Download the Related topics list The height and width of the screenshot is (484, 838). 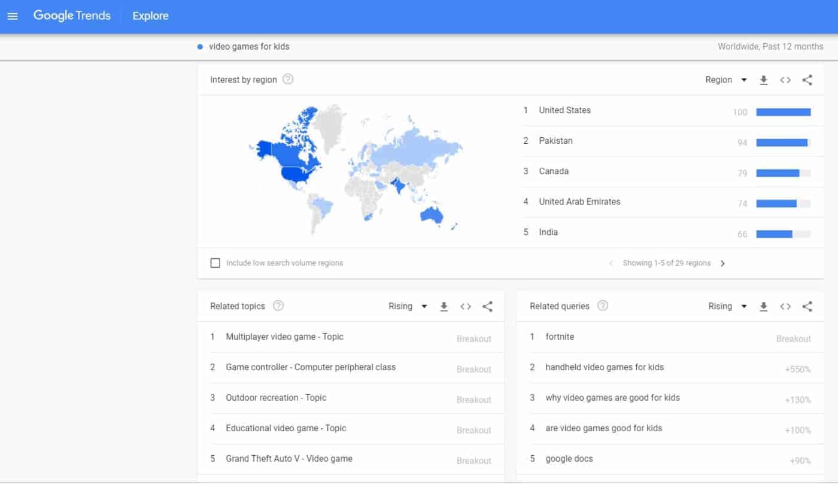click(x=444, y=306)
